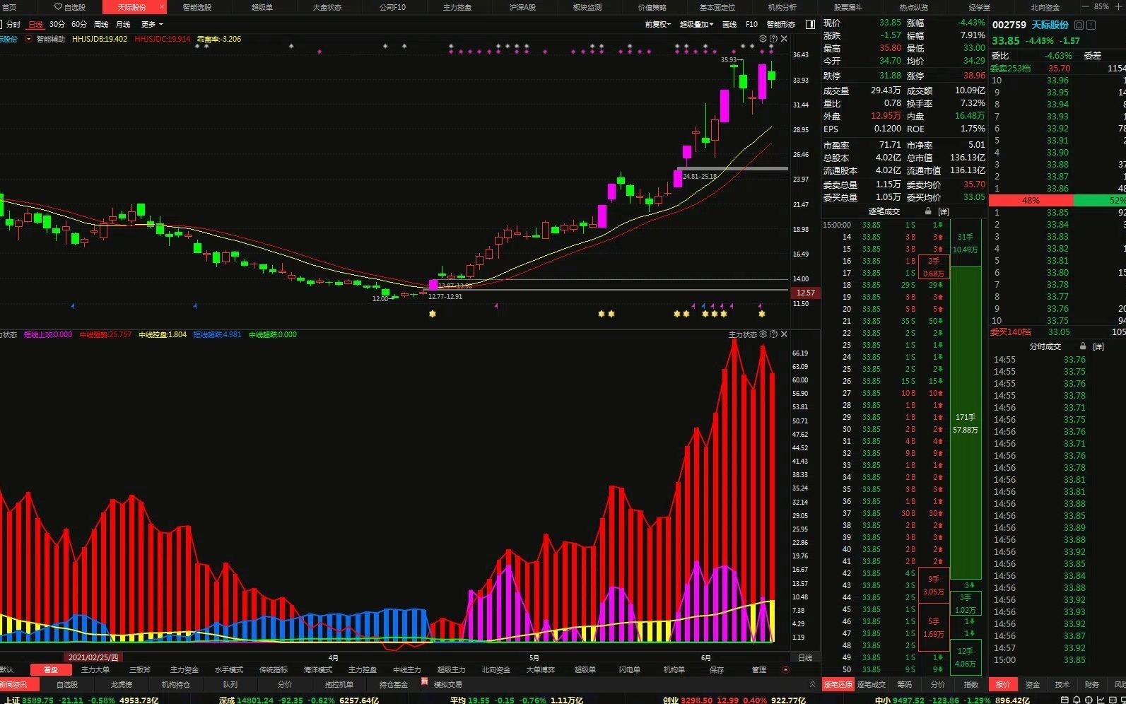
Task: Select the 周线 period
Action: pyautogui.click(x=101, y=24)
